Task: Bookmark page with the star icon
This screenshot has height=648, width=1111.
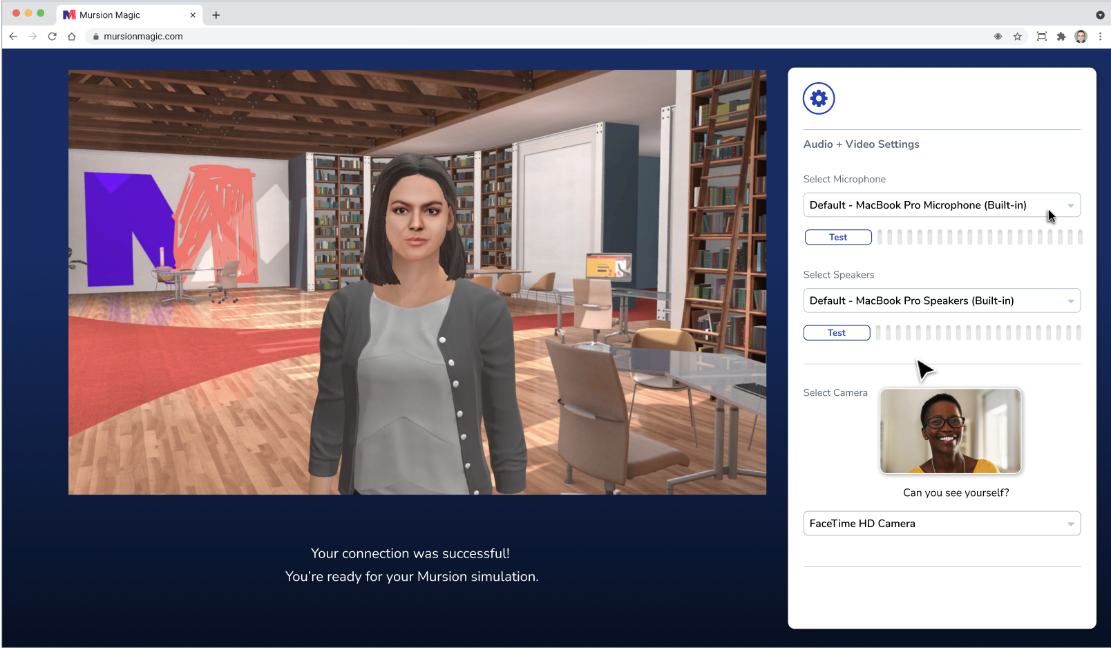Action: pyautogui.click(x=1017, y=37)
